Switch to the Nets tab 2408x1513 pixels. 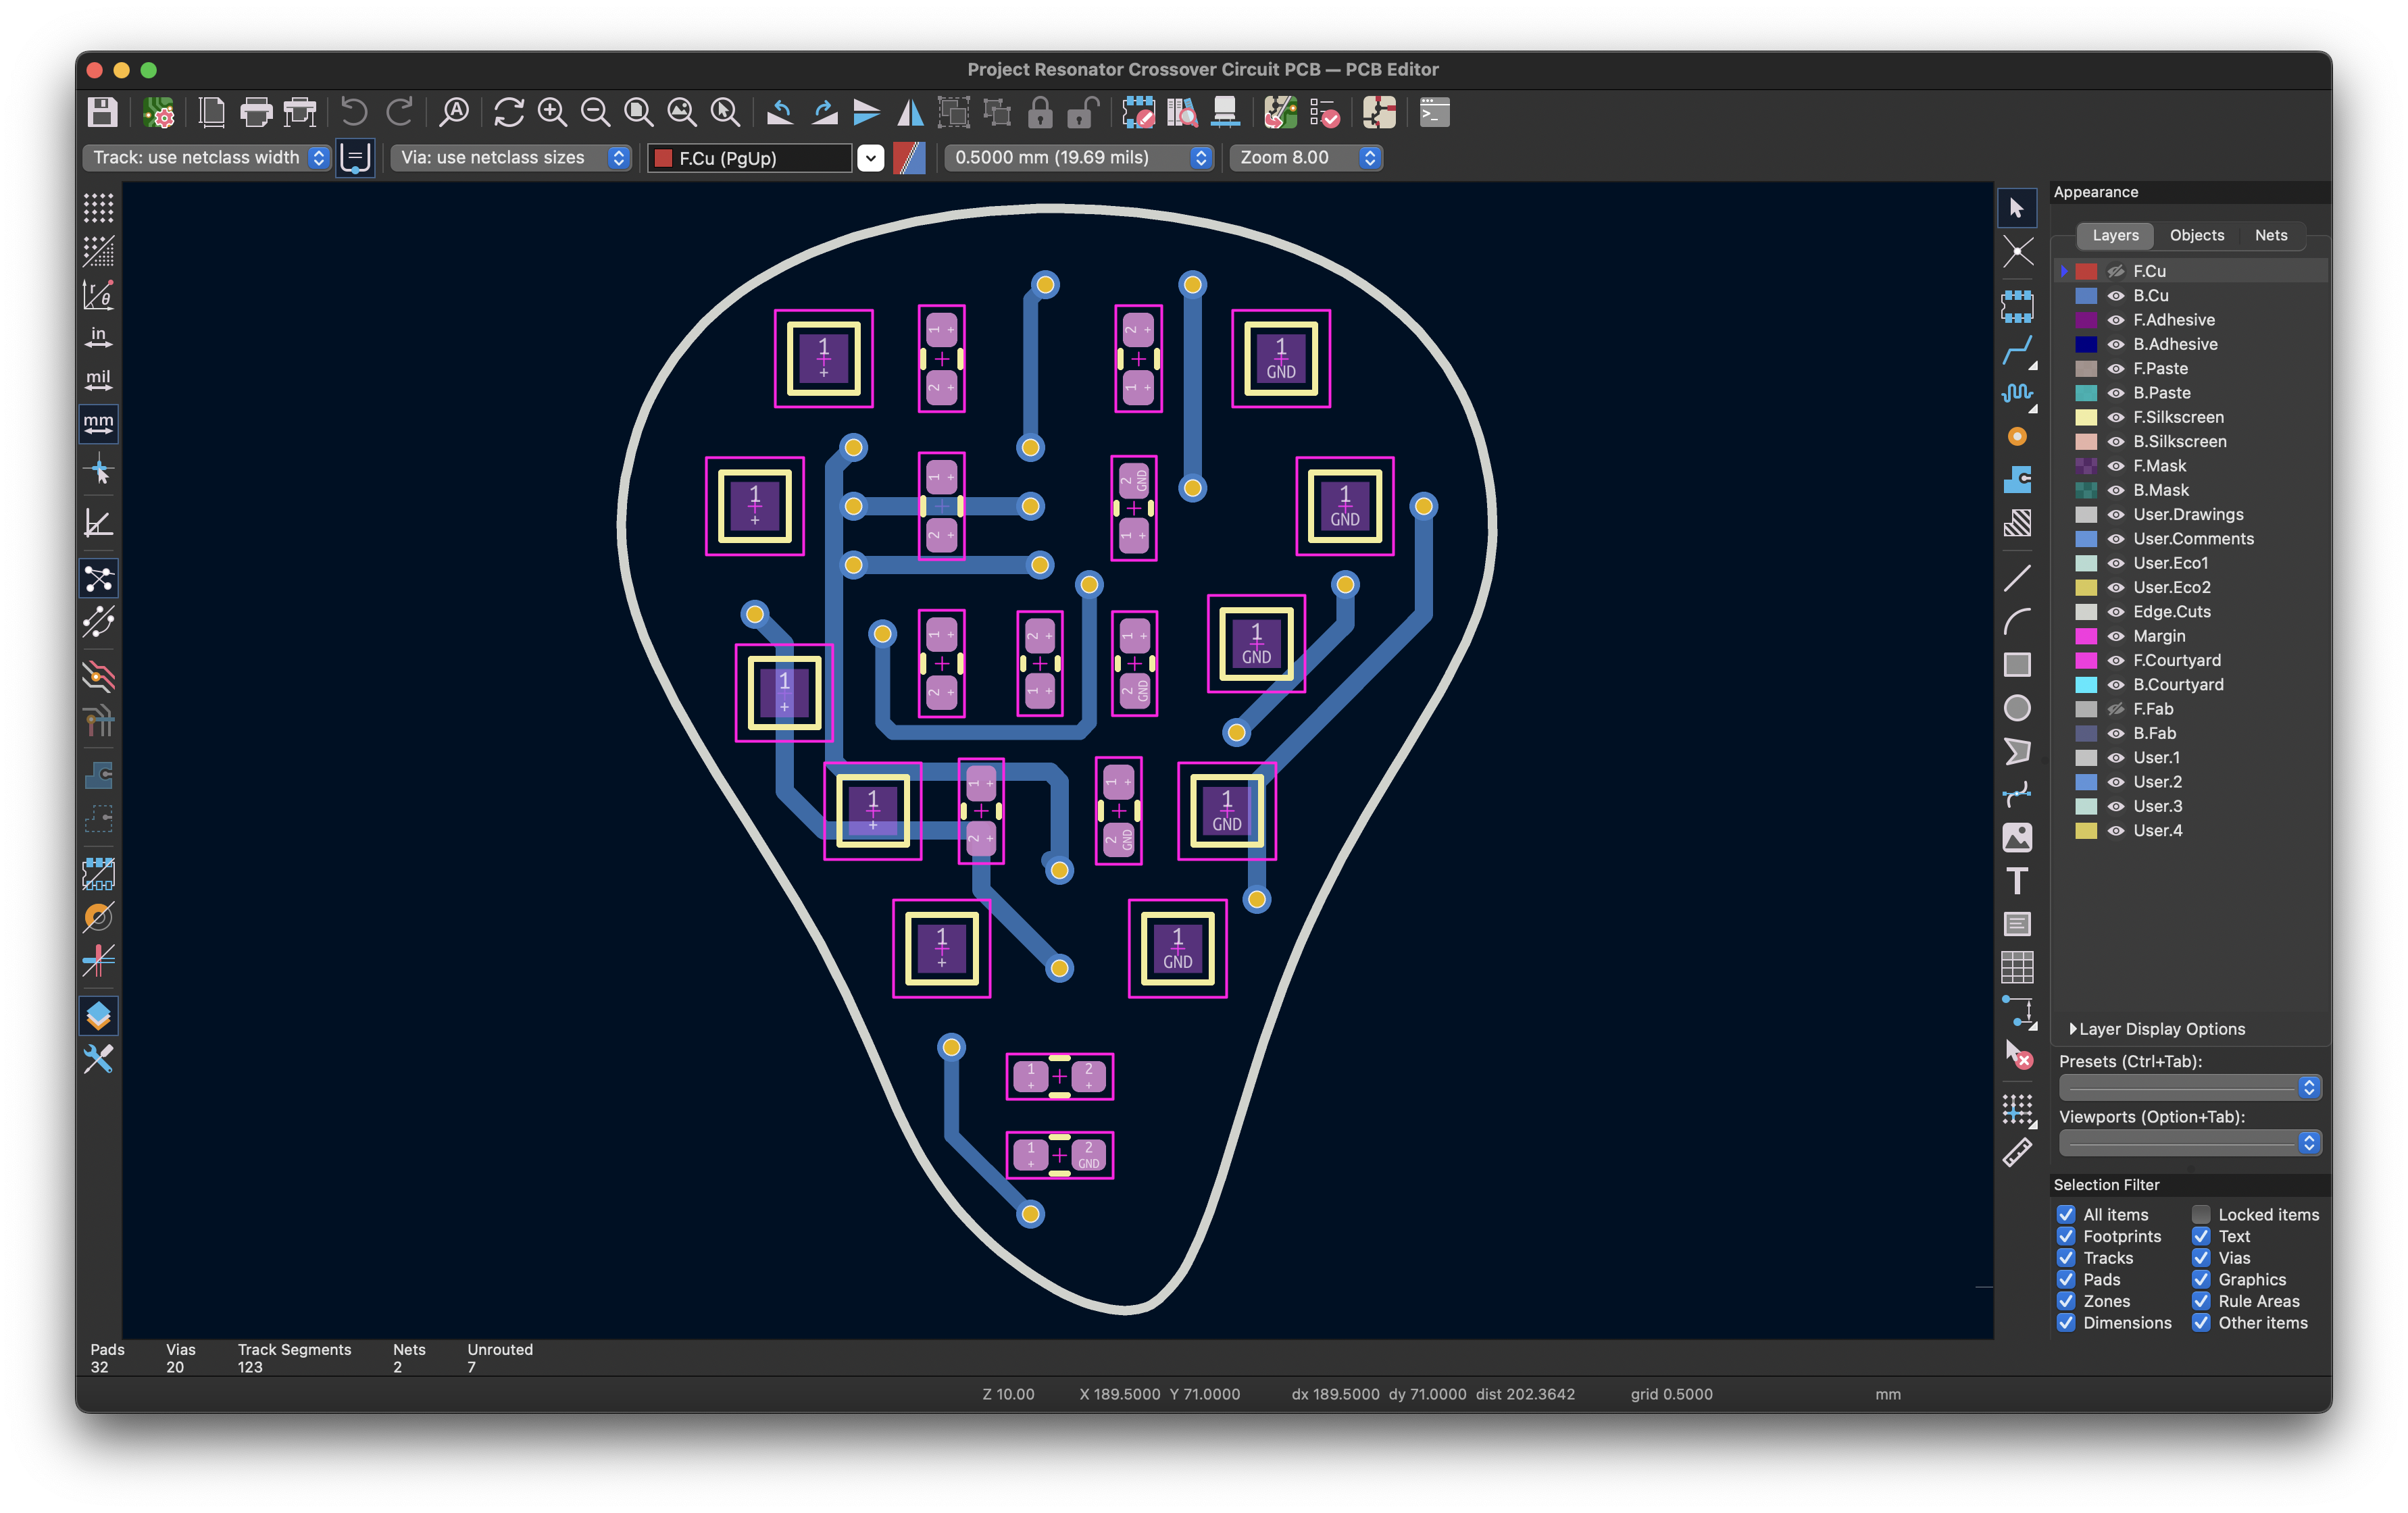tap(2271, 235)
